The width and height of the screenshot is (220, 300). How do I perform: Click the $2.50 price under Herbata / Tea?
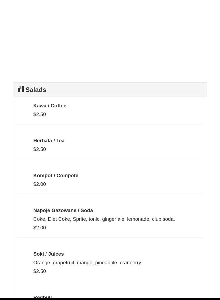pos(39,149)
